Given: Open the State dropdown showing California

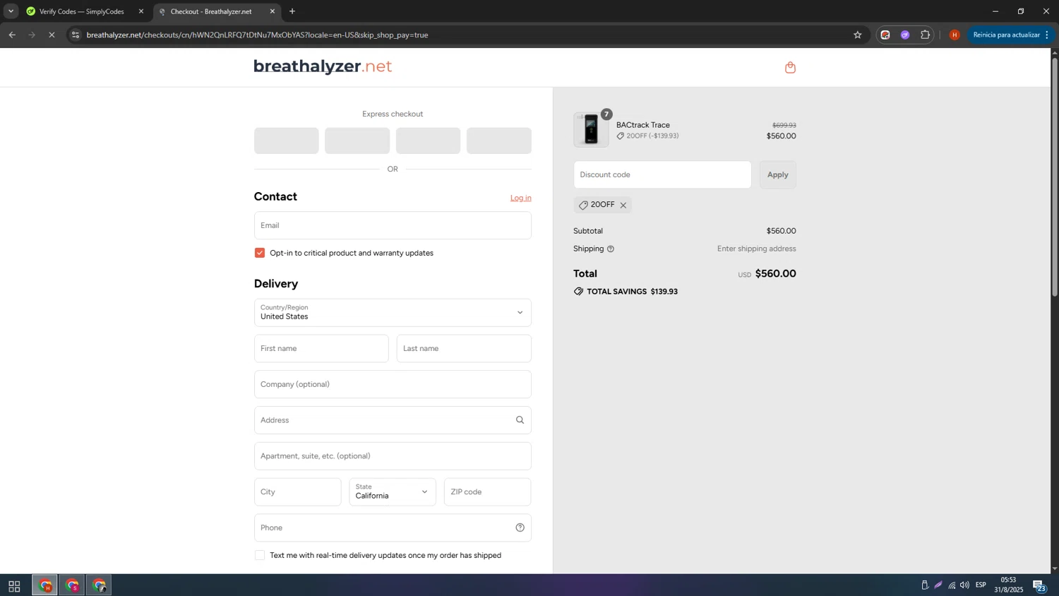Looking at the screenshot, I should [x=393, y=491].
